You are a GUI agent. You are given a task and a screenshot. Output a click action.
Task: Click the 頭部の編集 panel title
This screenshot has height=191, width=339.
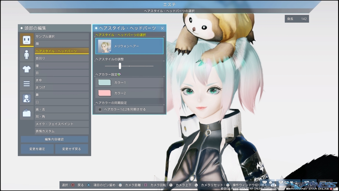click(x=35, y=28)
